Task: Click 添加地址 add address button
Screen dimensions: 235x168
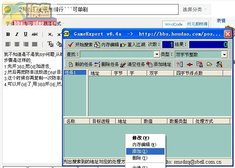Action: click(159, 64)
